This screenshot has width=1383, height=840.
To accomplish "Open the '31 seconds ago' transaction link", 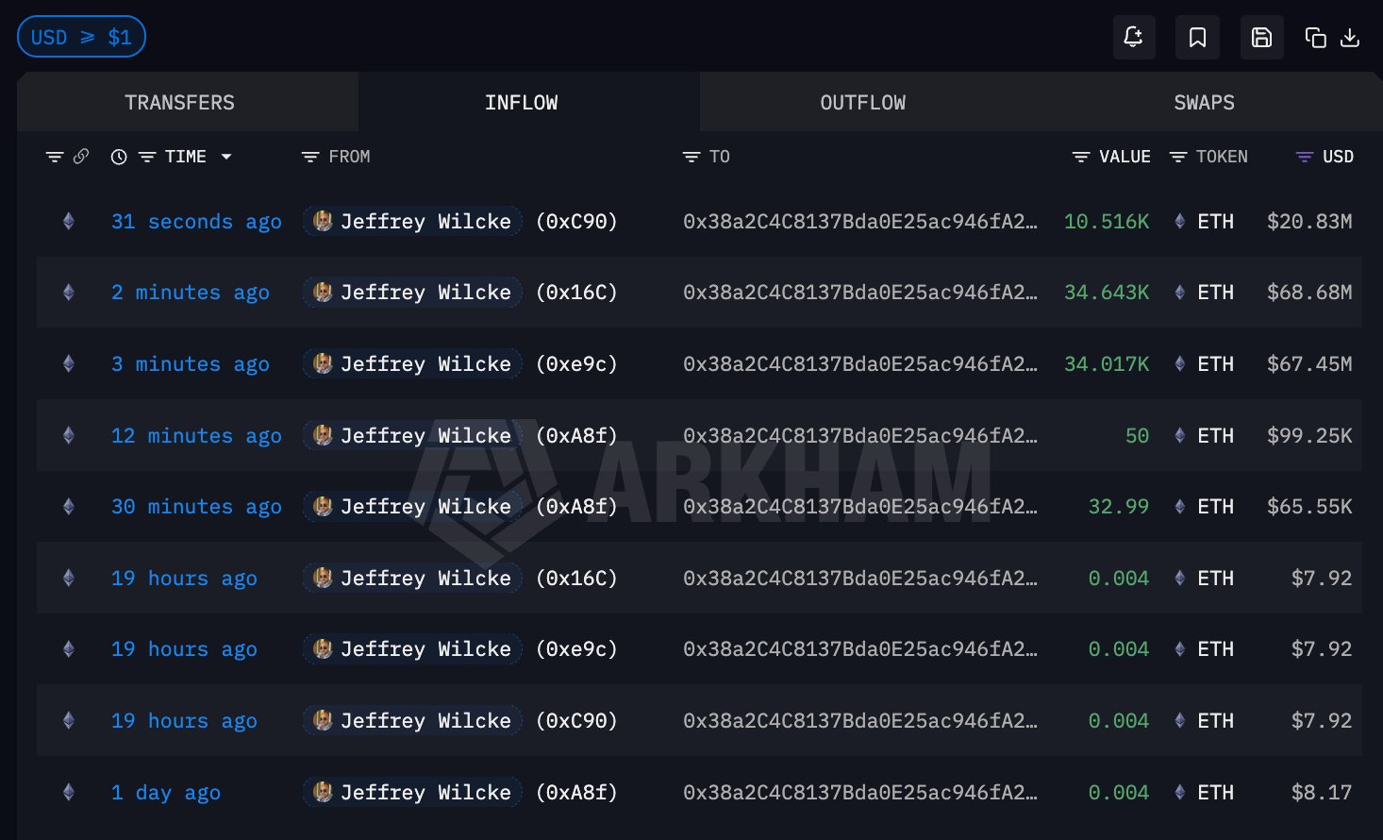I will pos(196,222).
